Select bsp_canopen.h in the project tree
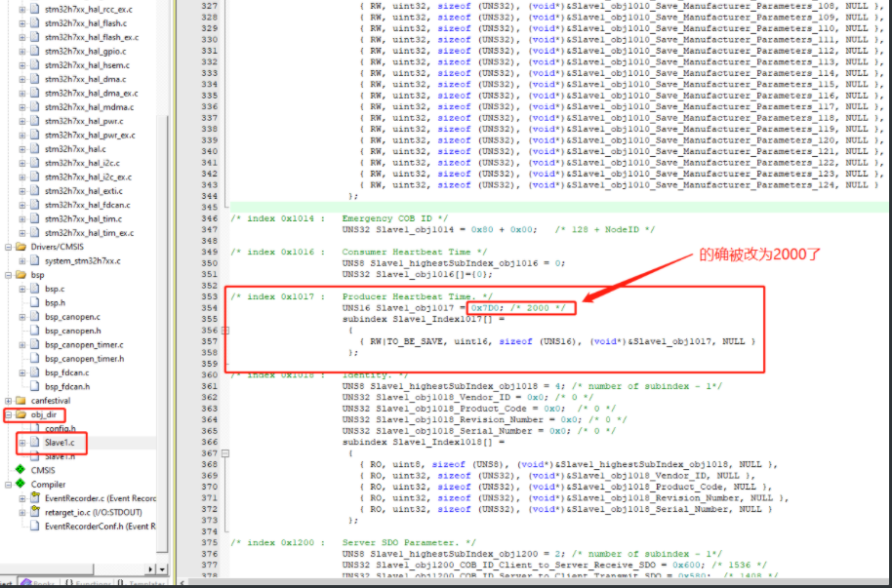Viewport: 892px width, 588px height. [73, 331]
